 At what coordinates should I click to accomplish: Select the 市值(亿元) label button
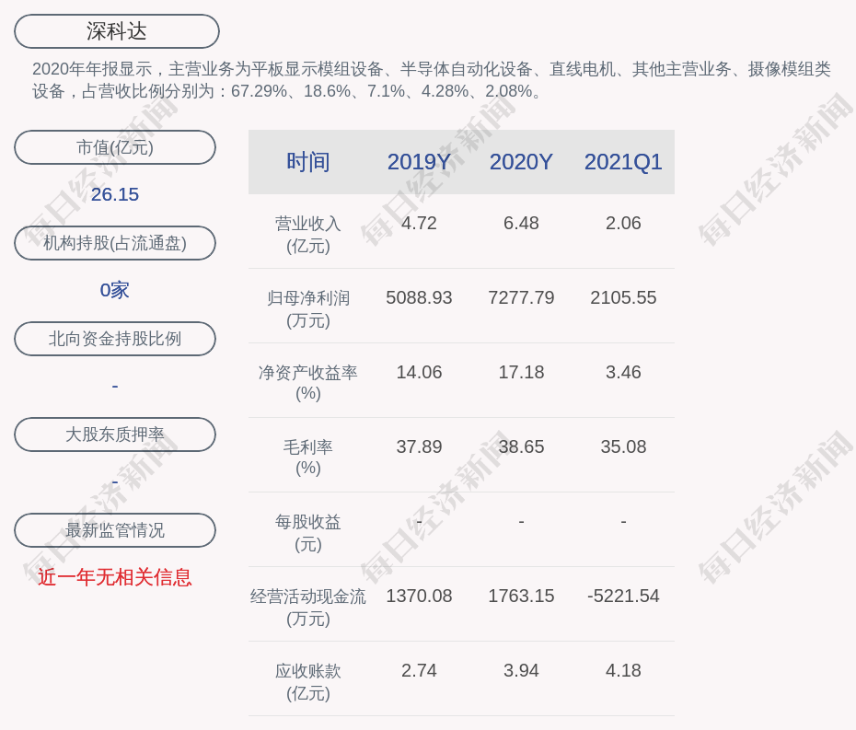(115, 147)
